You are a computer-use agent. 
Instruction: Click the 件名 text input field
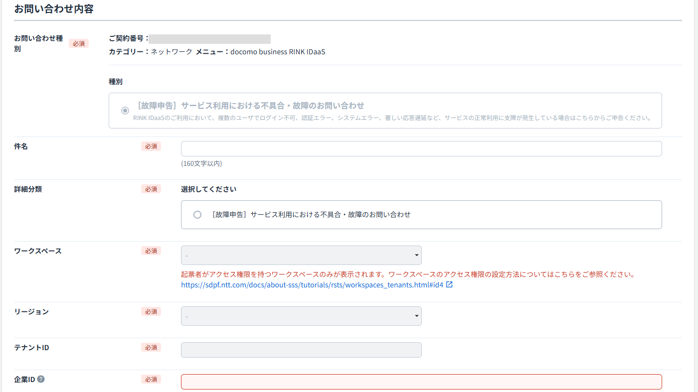(421, 148)
